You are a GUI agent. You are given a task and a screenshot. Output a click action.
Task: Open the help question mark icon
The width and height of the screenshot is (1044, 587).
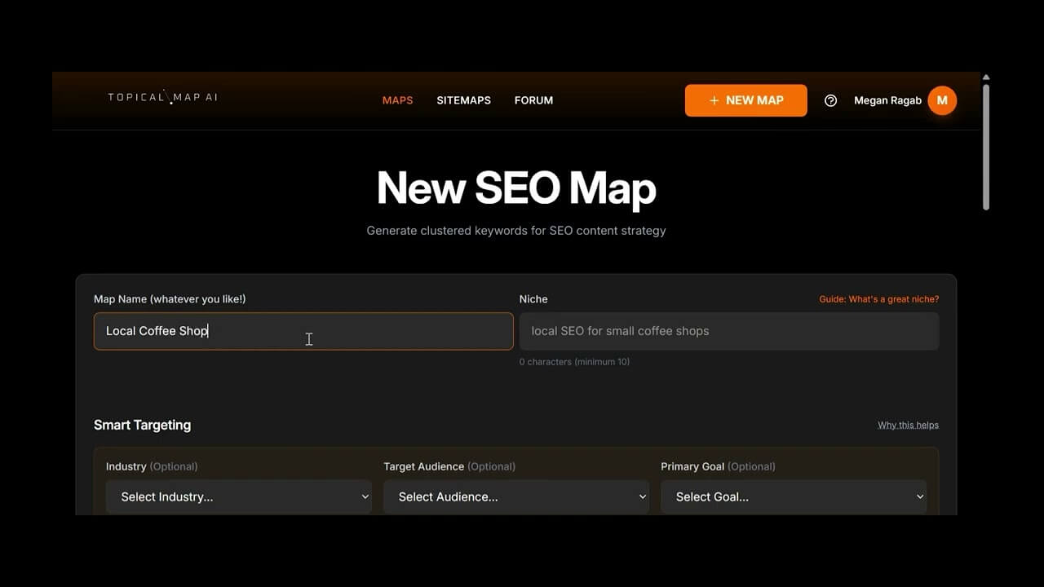[830, 100]
